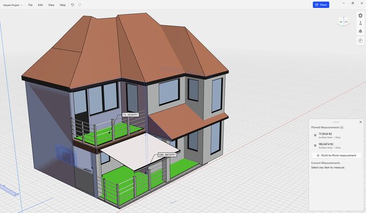Open the Edit menu
This screenshot has width=366, height=213.
pos(41,5)
